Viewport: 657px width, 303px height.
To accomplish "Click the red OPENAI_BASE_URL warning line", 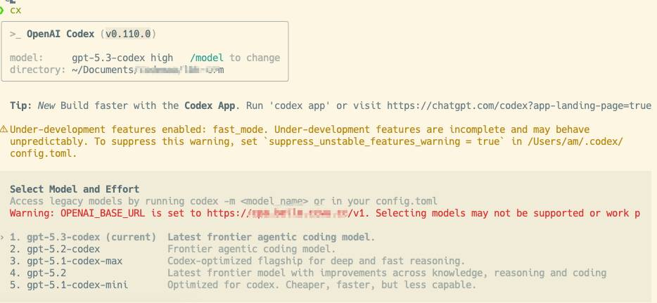I will (x=325, y=214).
